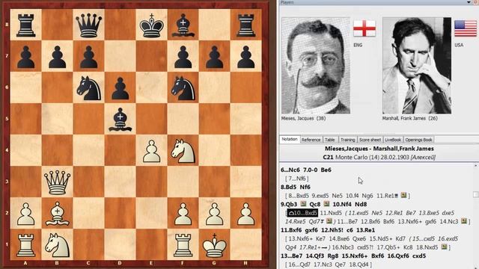Screen dimensions: 479x269
Task: Pick the white knight on b1
Action: 58,245
